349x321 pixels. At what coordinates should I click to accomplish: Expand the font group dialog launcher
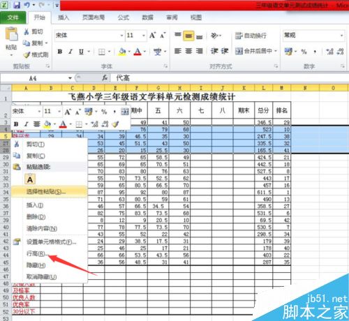165,66
